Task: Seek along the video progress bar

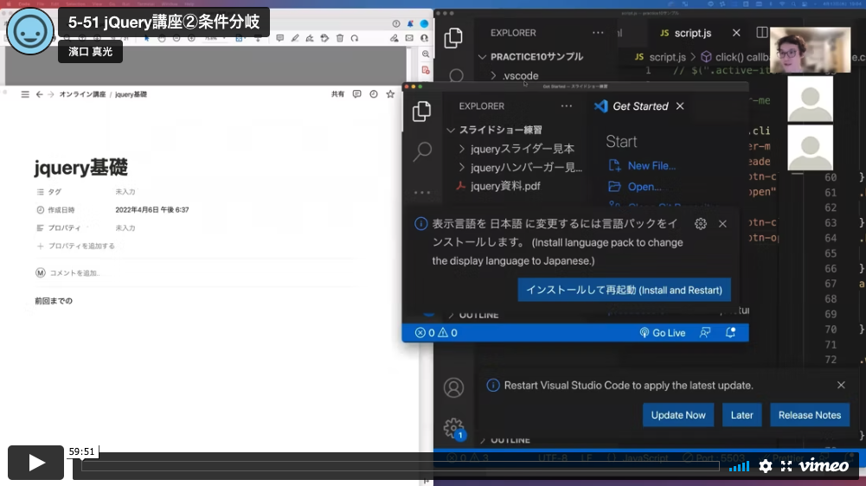Action: click(401, 466)
